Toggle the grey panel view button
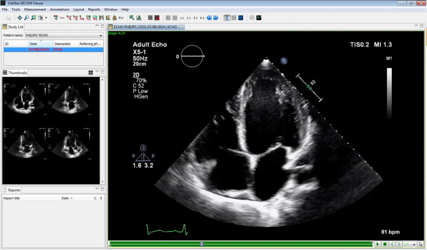Viewport: 427px width, 250px height. coord(234,18)
